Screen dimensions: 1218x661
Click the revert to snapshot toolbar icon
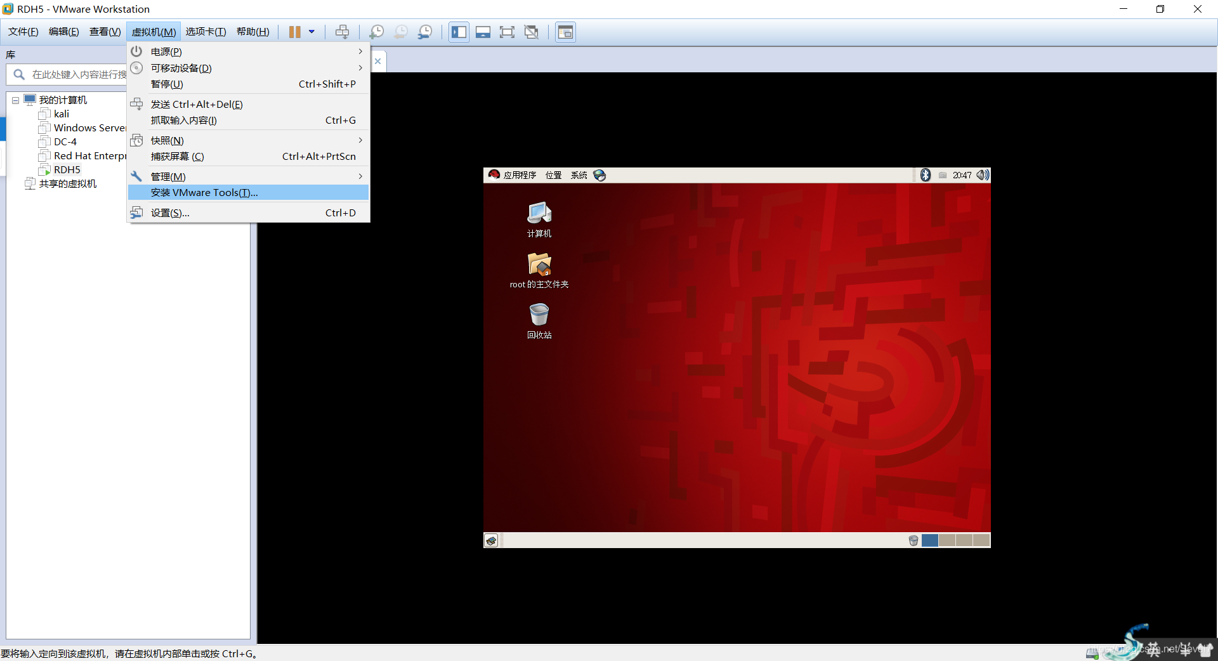(401, 32)
